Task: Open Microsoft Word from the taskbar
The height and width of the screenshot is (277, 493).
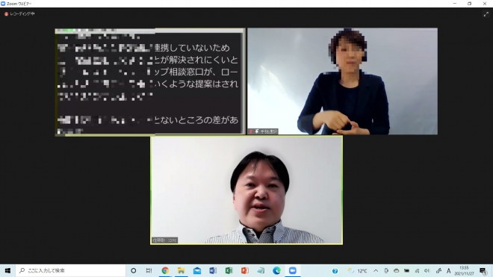Action: pos(213,270)
